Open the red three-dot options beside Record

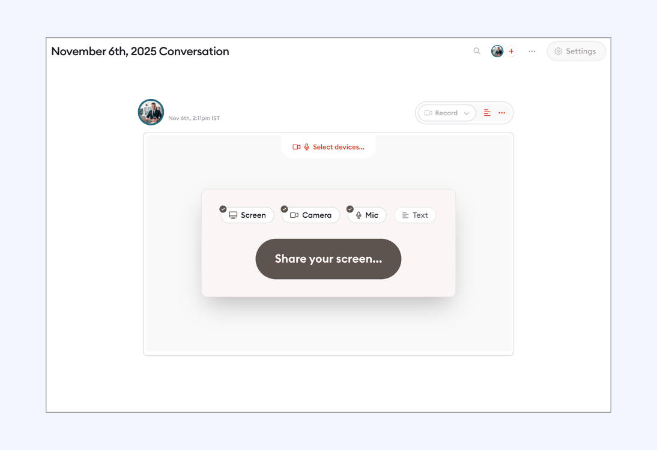coord(502,113)
